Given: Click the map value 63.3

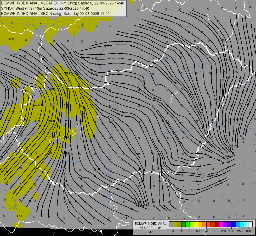Looking at the screenshot, I should pyautogui.click(x=95, y=122).
